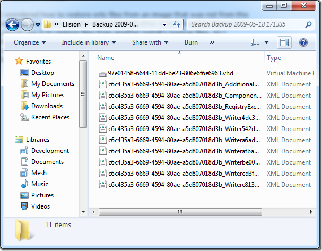Image resolution: width=322 pixels, height=251 pixels.
Task: Click the horizontal scrollbar thumb
Action: point(180,212)
